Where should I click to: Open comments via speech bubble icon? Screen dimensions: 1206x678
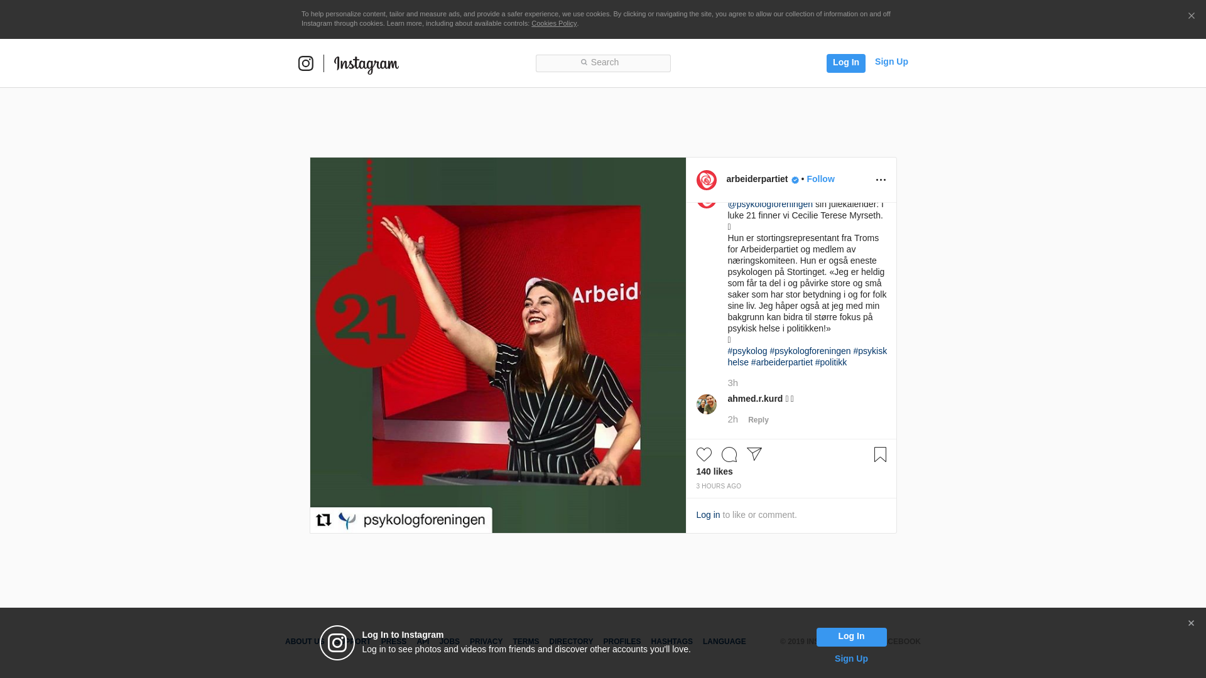(729, 455)
